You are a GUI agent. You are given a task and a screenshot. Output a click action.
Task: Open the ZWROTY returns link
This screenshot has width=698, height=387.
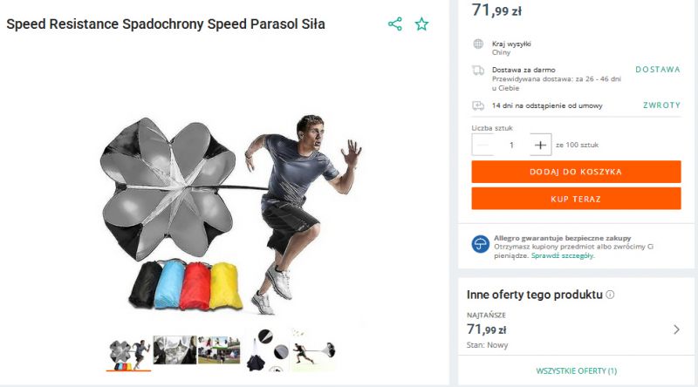(x=661, y=105)
